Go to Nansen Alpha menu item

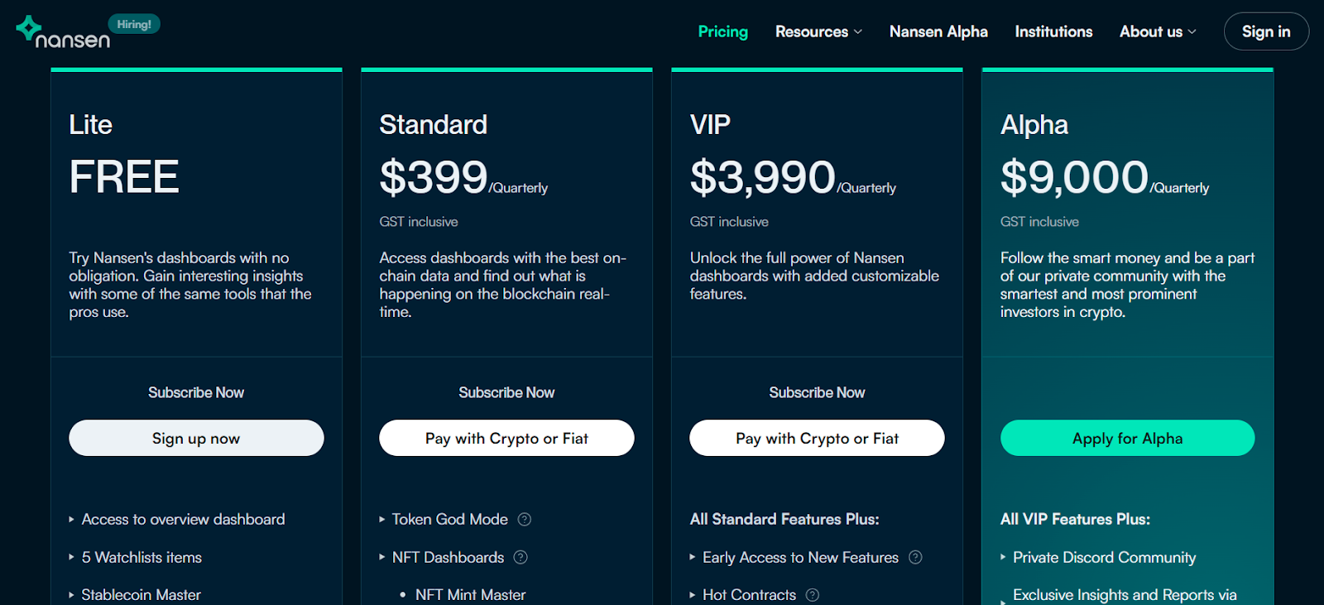point(938,31)
